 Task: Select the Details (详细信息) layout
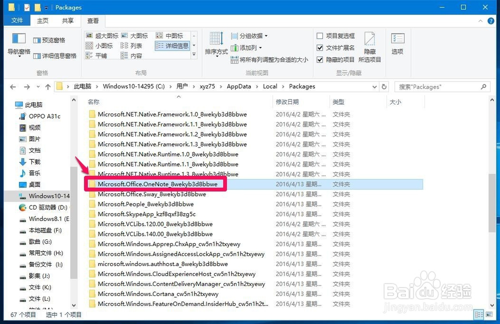click(x=172, y=45)
